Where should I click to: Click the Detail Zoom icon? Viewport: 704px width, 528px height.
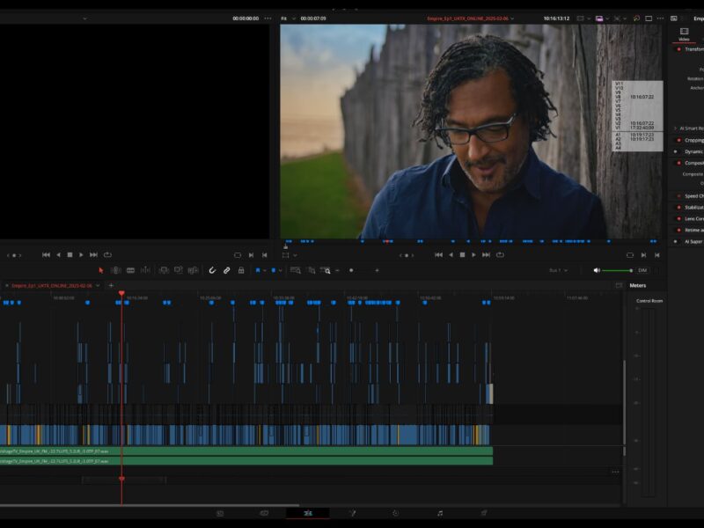312,270
